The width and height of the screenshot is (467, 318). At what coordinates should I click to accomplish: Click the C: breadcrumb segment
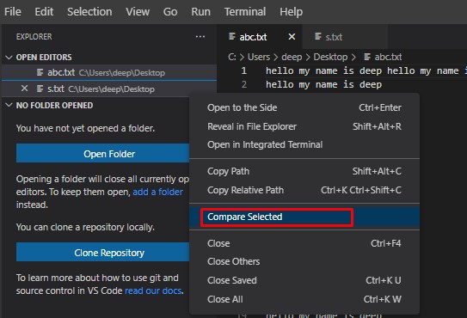click(232, 57)
